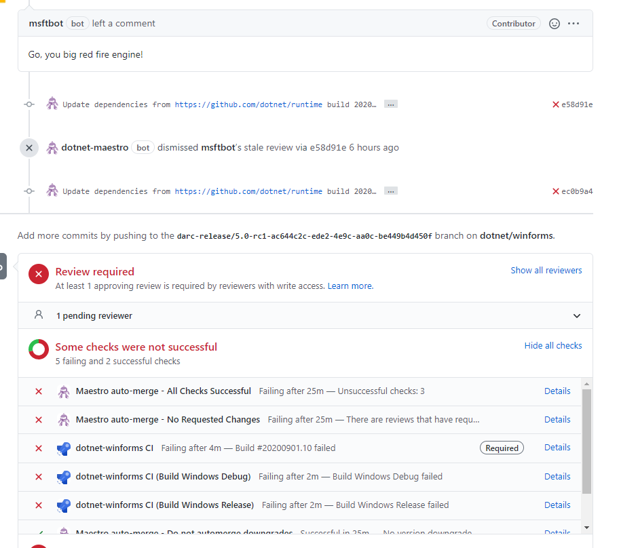Click the red Review required X icon
The width and height of the screenshot is (619, 548).
tap(39, 274)
